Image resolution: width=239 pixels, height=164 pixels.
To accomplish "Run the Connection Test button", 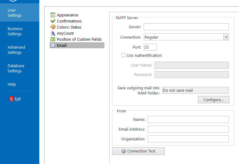I will coord(138,151).
